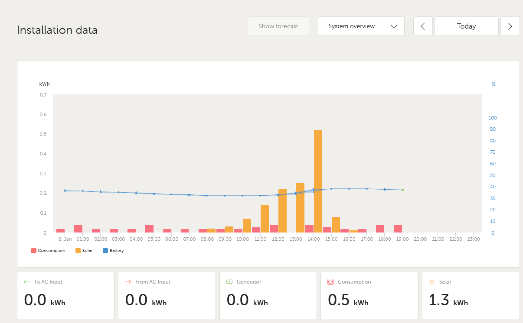The height and width of the screenshot is (323, 523).
Task: Open the Today date range picker
Action: (x=466, y=26)
